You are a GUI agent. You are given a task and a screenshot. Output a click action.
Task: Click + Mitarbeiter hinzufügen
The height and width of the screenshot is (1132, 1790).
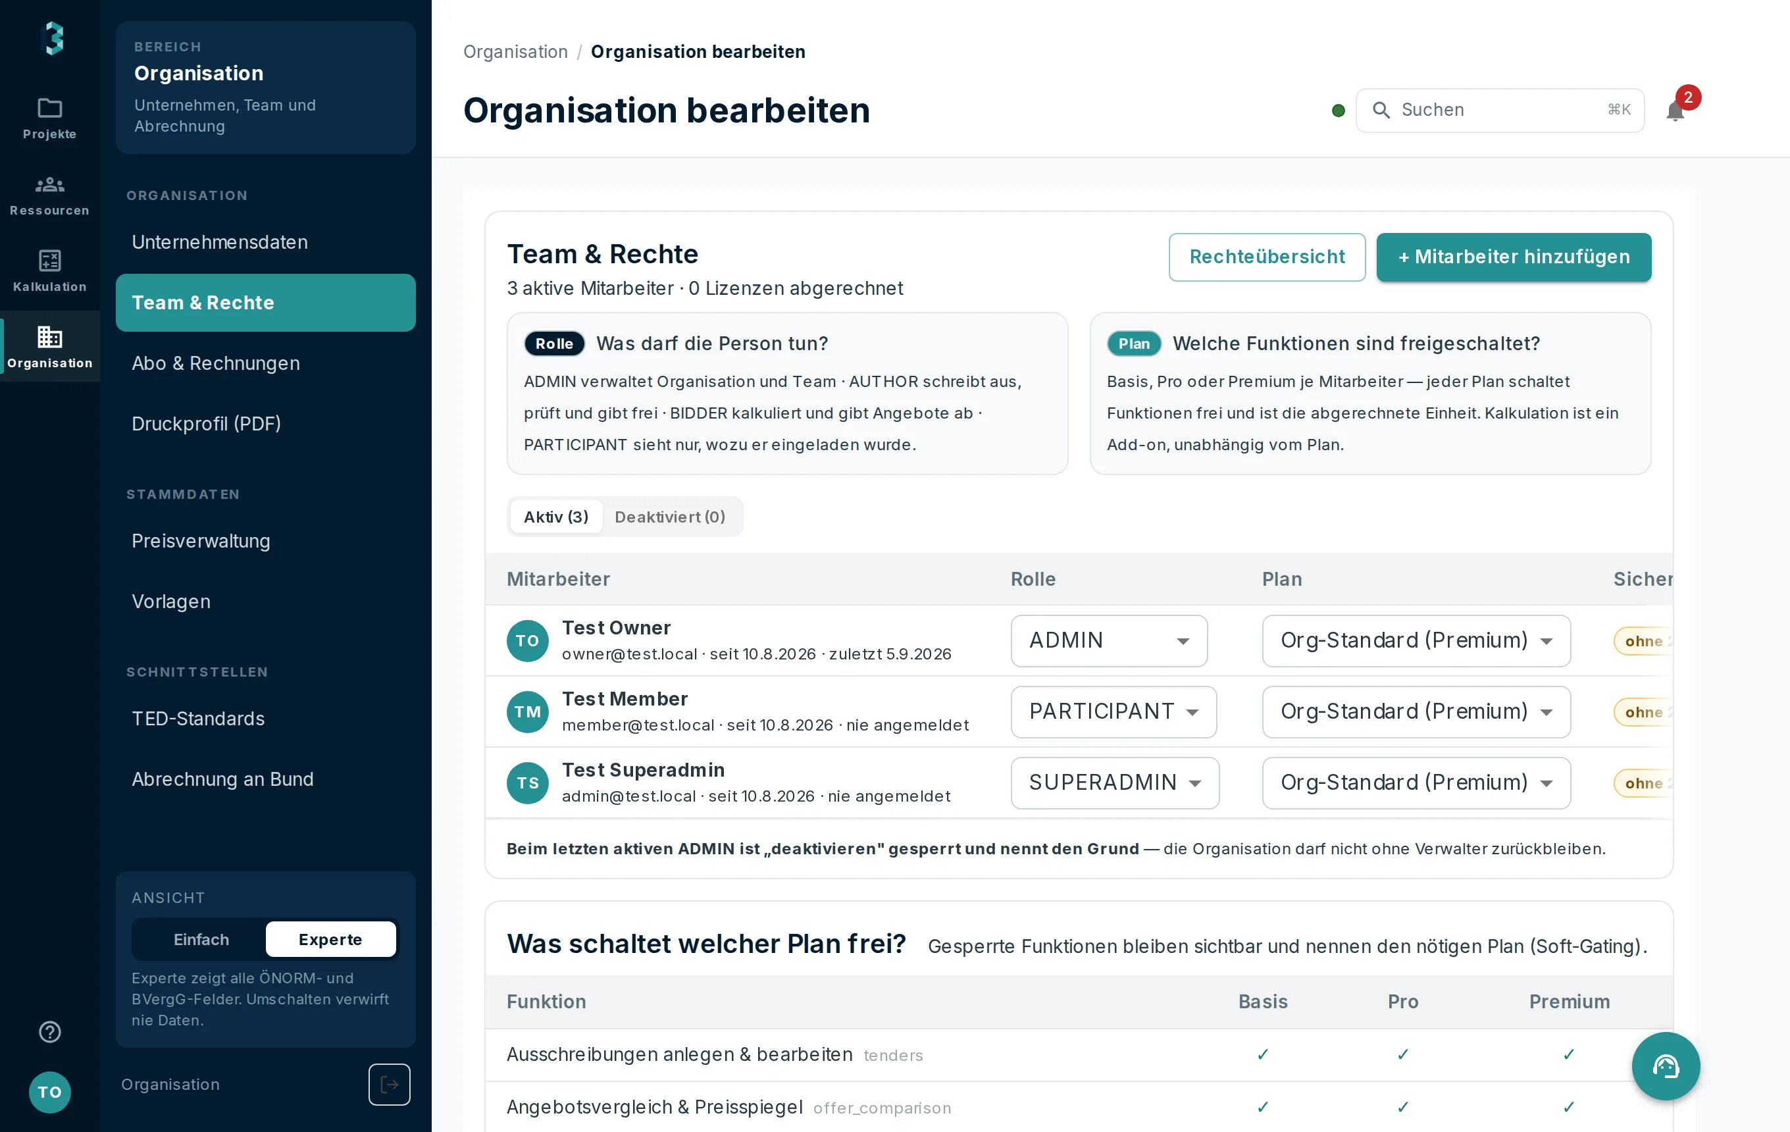[x=1514, y=257]
